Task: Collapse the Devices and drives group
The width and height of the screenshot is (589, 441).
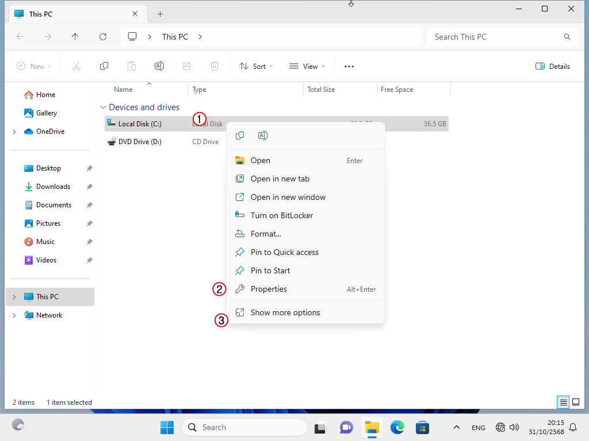Action: [104, 107]
